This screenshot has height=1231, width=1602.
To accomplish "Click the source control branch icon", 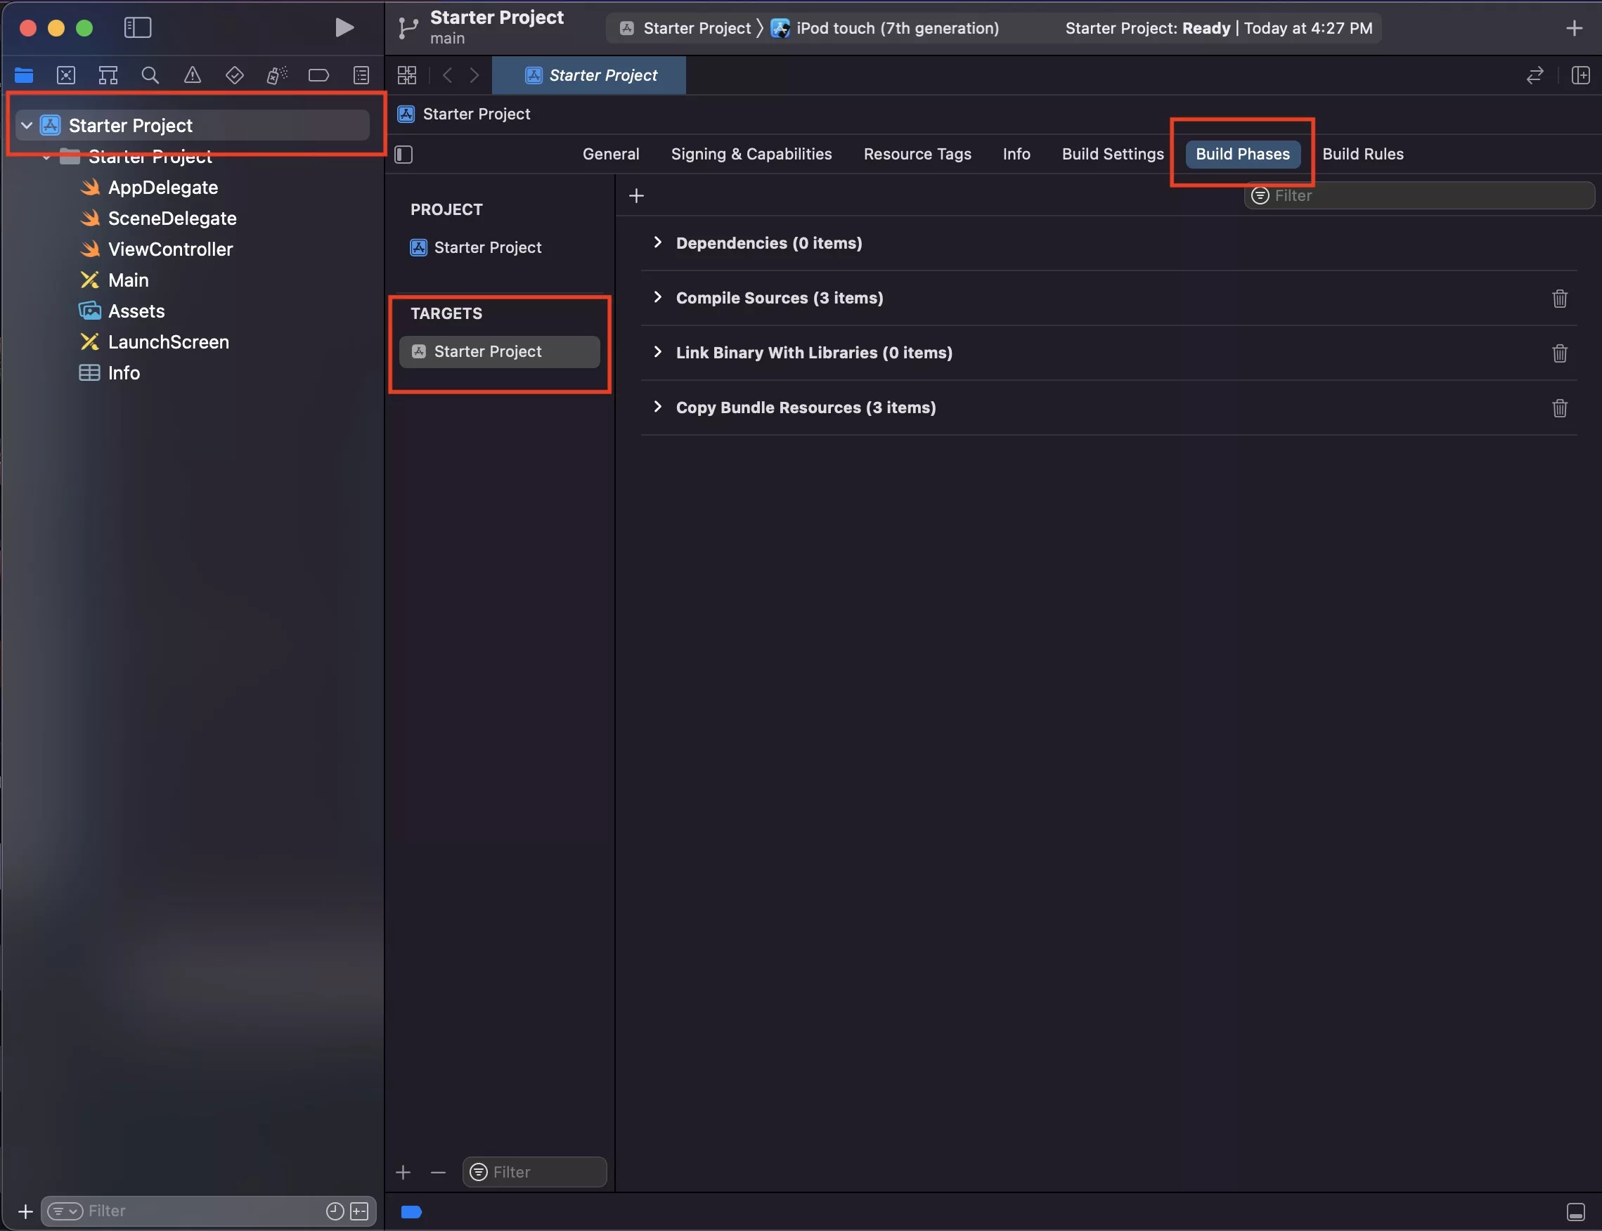I will [408, 28].
